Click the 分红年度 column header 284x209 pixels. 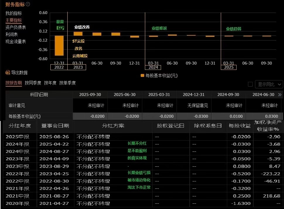(x=20, y=126)
